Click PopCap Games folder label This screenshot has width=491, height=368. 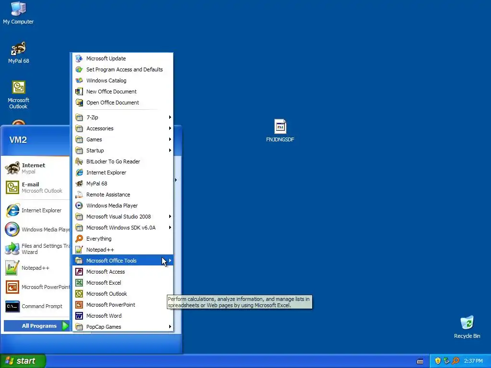pyautogui.click(x=104, y=327)
